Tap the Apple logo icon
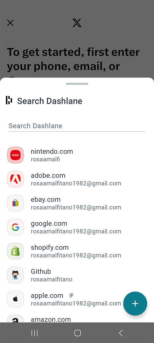154x343 pixels. 15,299
